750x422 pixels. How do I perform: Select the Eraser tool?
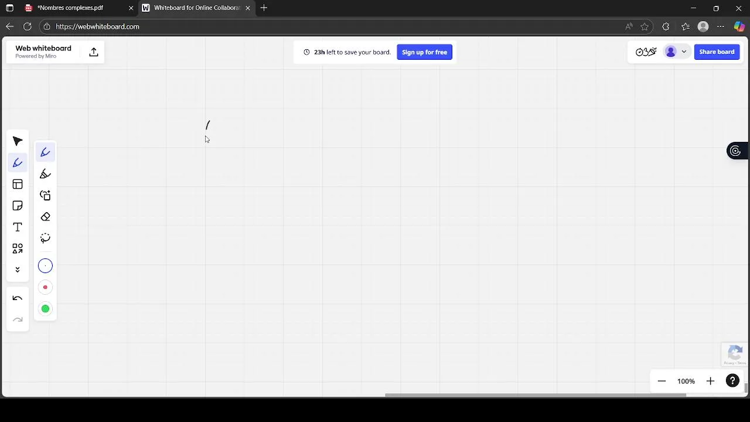(45, 217)
